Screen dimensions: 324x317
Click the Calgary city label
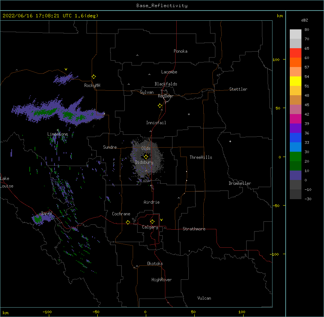click(150, 227)
